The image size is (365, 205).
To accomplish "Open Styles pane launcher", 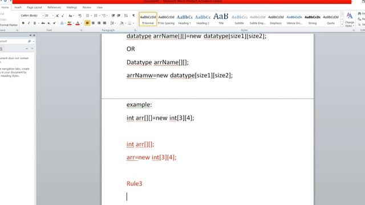I will tap(354, 30).
